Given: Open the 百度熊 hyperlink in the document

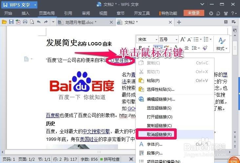Looking at the screenshot, I should (x=53, y=115).
